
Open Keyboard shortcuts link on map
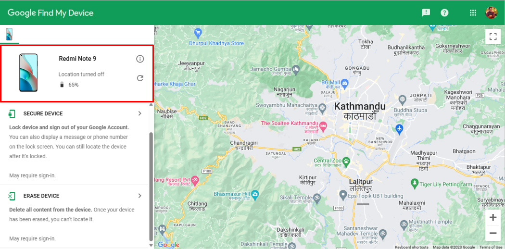[412, 247]
